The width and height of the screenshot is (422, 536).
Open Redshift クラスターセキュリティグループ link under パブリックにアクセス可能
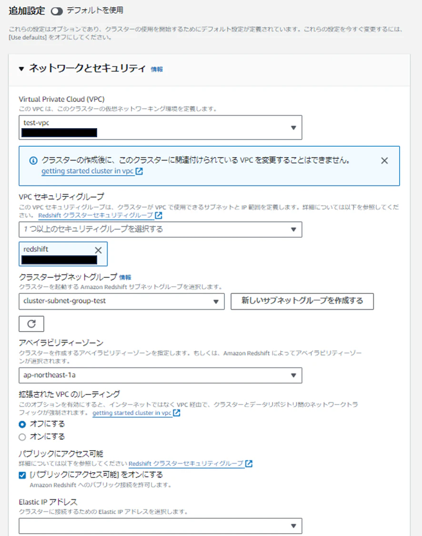pos(191,464)
